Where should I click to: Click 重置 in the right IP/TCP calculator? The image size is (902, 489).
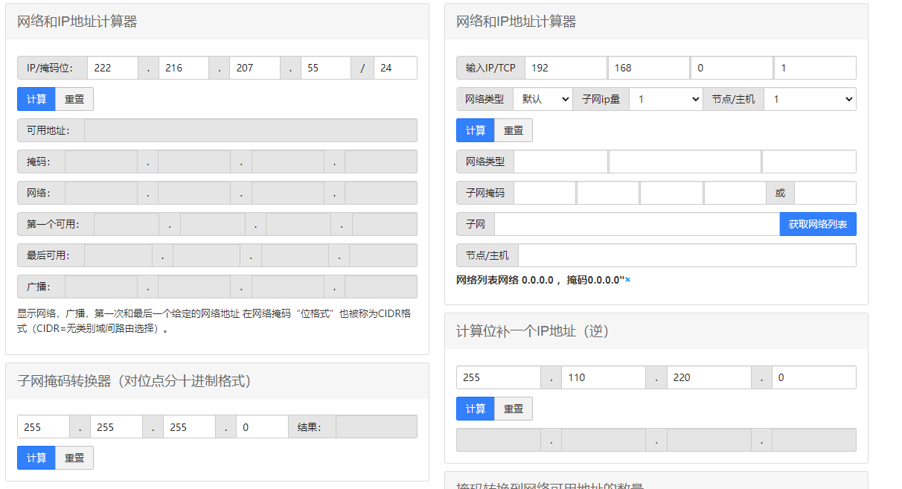pyautogui.click(x=513, y=130)
